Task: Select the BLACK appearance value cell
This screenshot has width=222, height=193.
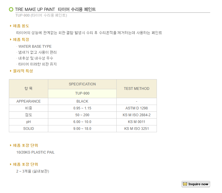Action: click(82, 101)
